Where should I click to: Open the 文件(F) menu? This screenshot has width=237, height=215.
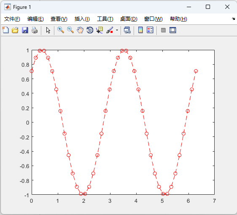coord(12,19)
